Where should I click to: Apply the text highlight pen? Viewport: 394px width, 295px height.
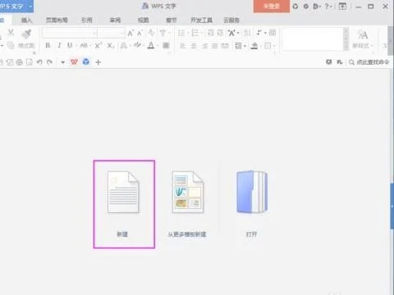pyautogui.click(x=137, y=45)
